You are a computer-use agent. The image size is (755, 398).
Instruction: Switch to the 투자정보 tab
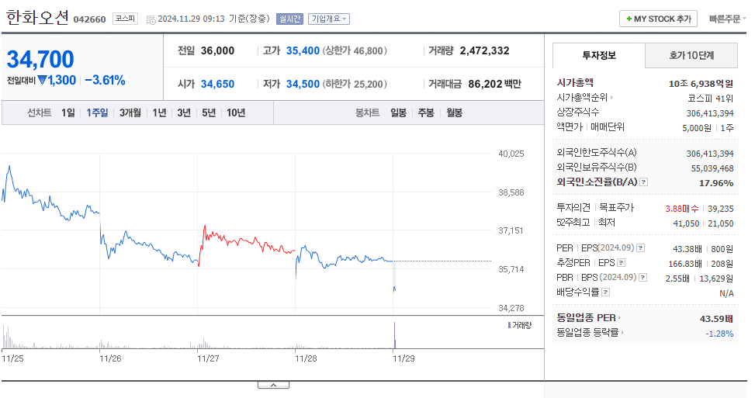coord(599,55)
